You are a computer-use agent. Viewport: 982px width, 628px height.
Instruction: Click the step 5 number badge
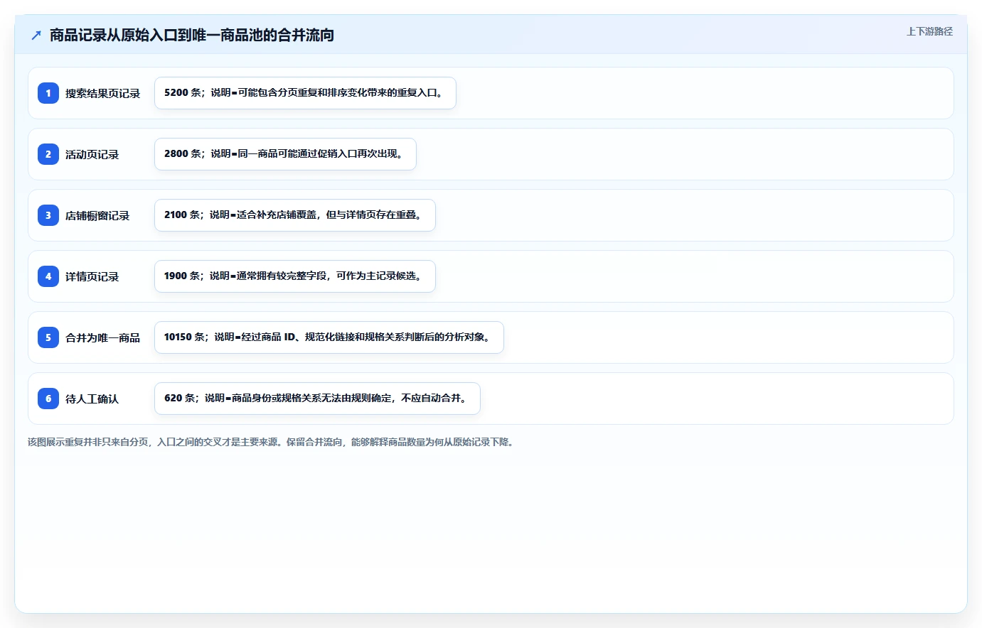(48, 337)
